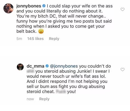Like the dc_mma reply with heart icon
Screen dimensions: 130x111
pos(123,70)
